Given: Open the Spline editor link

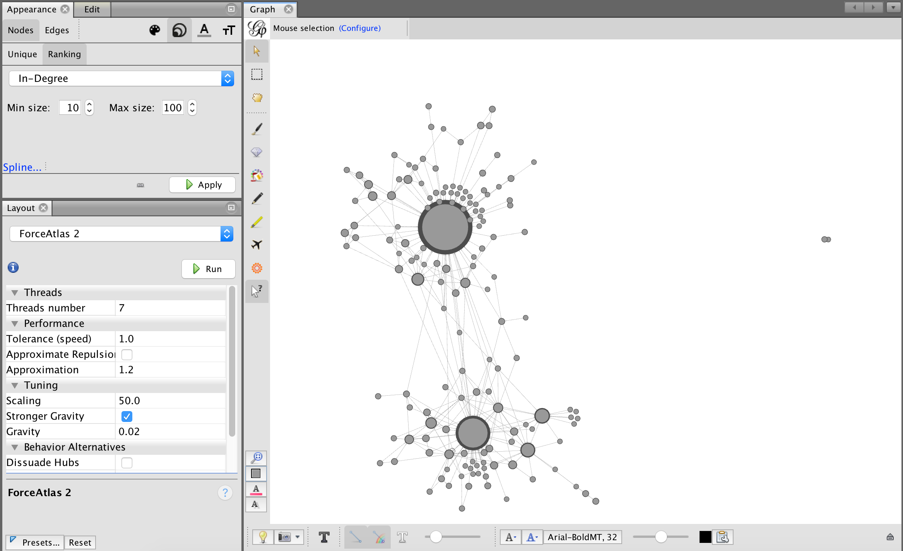Looking at the screenshot, I should tap(22, 167).
